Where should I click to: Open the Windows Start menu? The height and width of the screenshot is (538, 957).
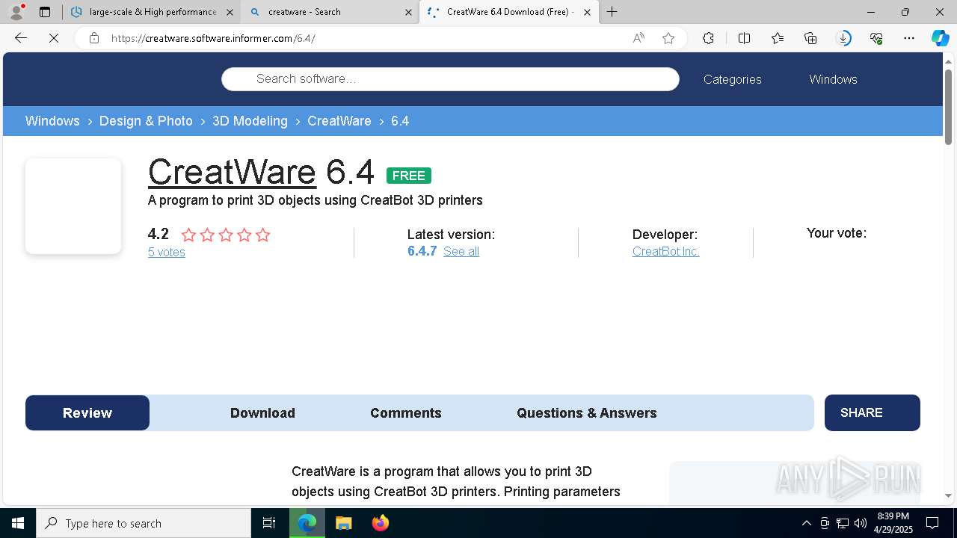pyautogui.click(x=18, y=523)
